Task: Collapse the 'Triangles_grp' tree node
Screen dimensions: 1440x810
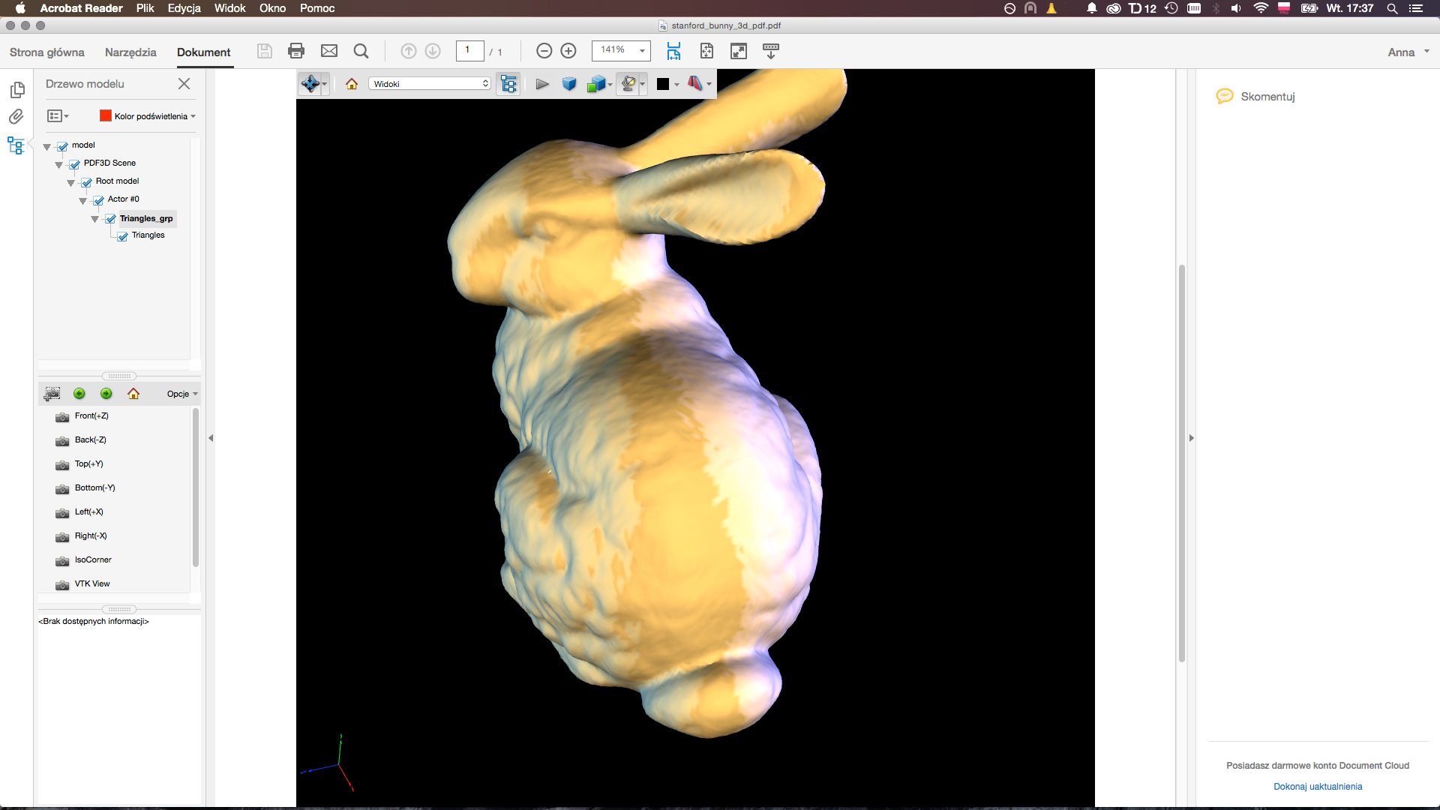Action: 95,219
